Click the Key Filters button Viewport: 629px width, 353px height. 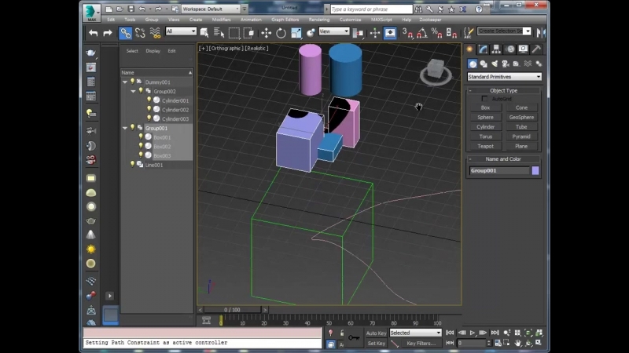(421, 344)
